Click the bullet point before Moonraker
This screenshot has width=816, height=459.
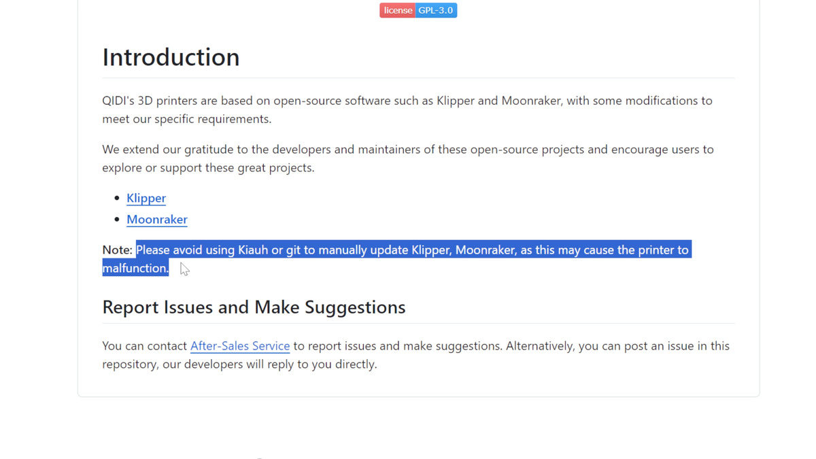tap(117, 220)
